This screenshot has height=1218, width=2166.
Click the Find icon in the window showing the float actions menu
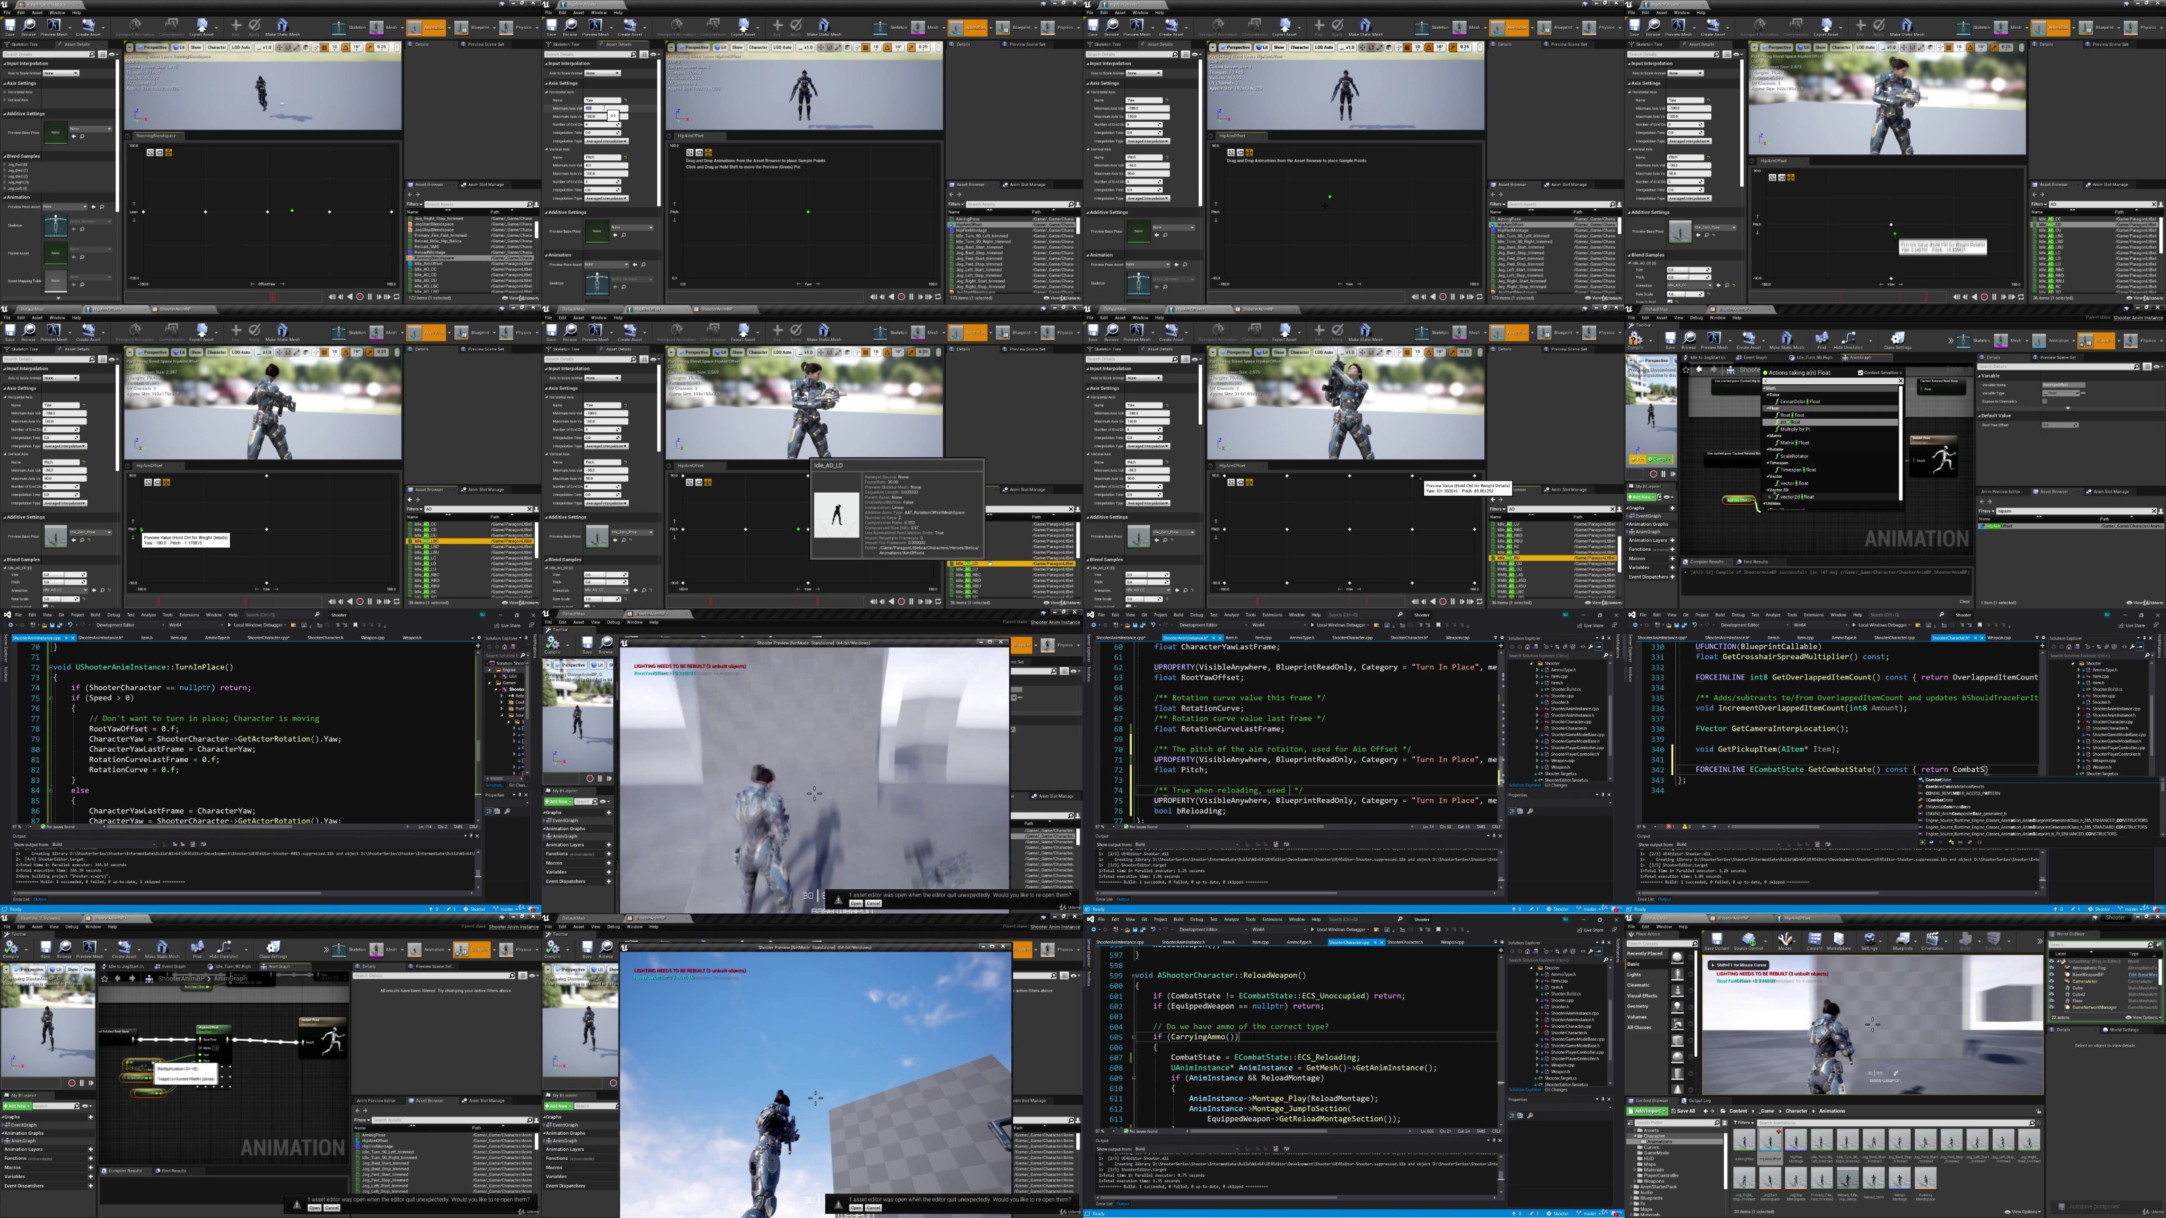[x=1821, y=340]
